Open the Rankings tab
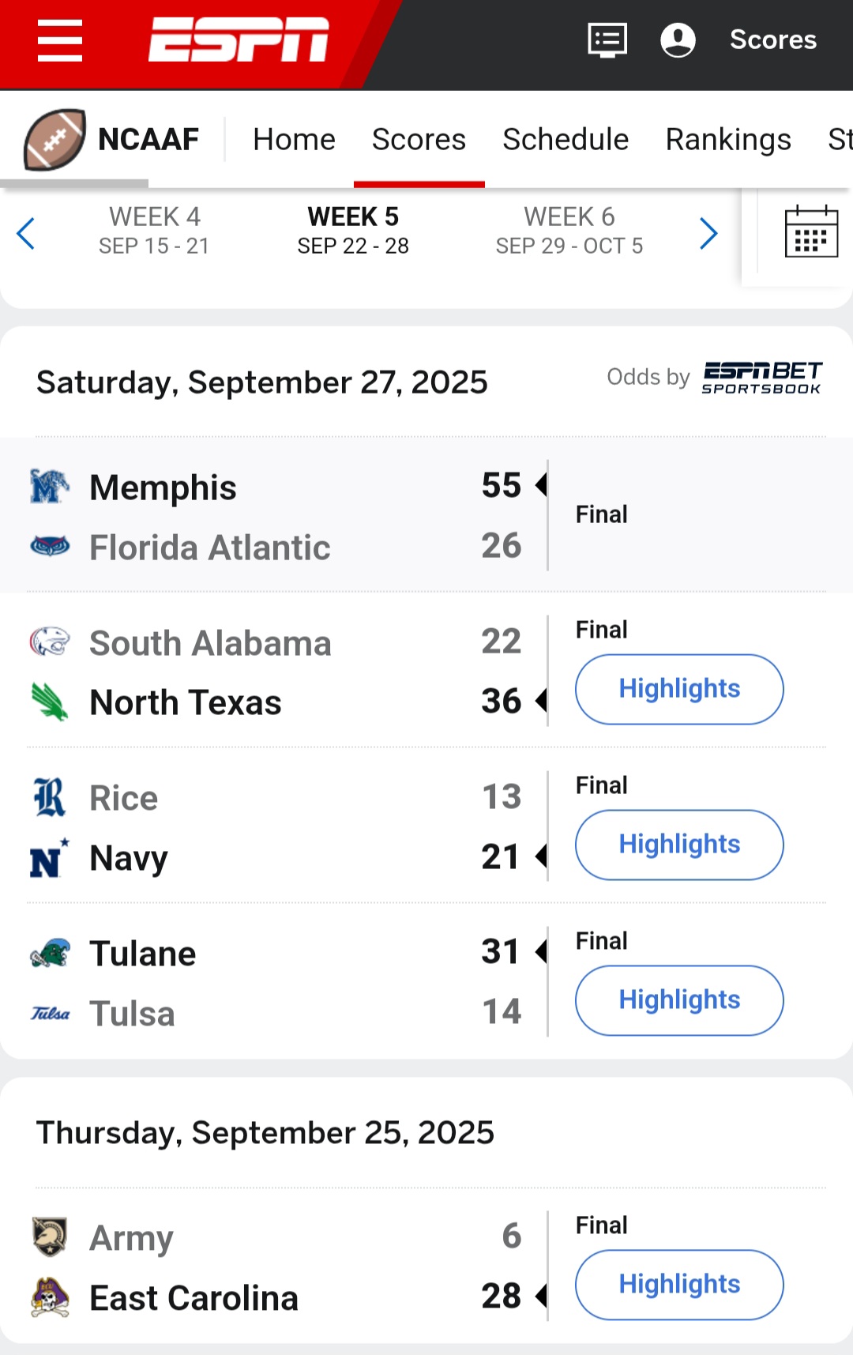The height and width of the screenshot is (1355, 853). [728, 140]
